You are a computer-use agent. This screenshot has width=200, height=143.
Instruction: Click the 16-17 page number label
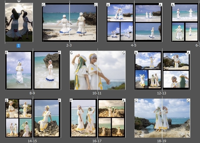pyautogui.click(x=97, y=141)
